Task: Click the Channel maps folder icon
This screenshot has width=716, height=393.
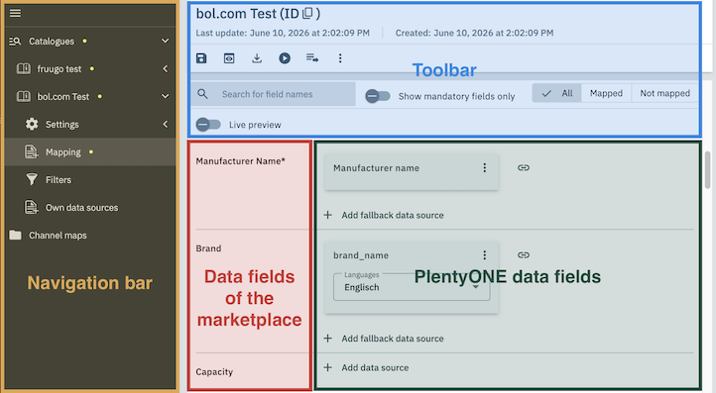Action: click(x=15, y=236)
